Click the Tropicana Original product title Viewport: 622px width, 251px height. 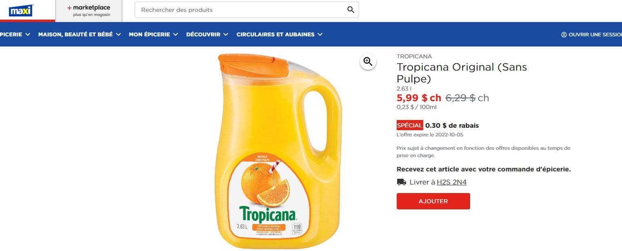click(462, 73)
